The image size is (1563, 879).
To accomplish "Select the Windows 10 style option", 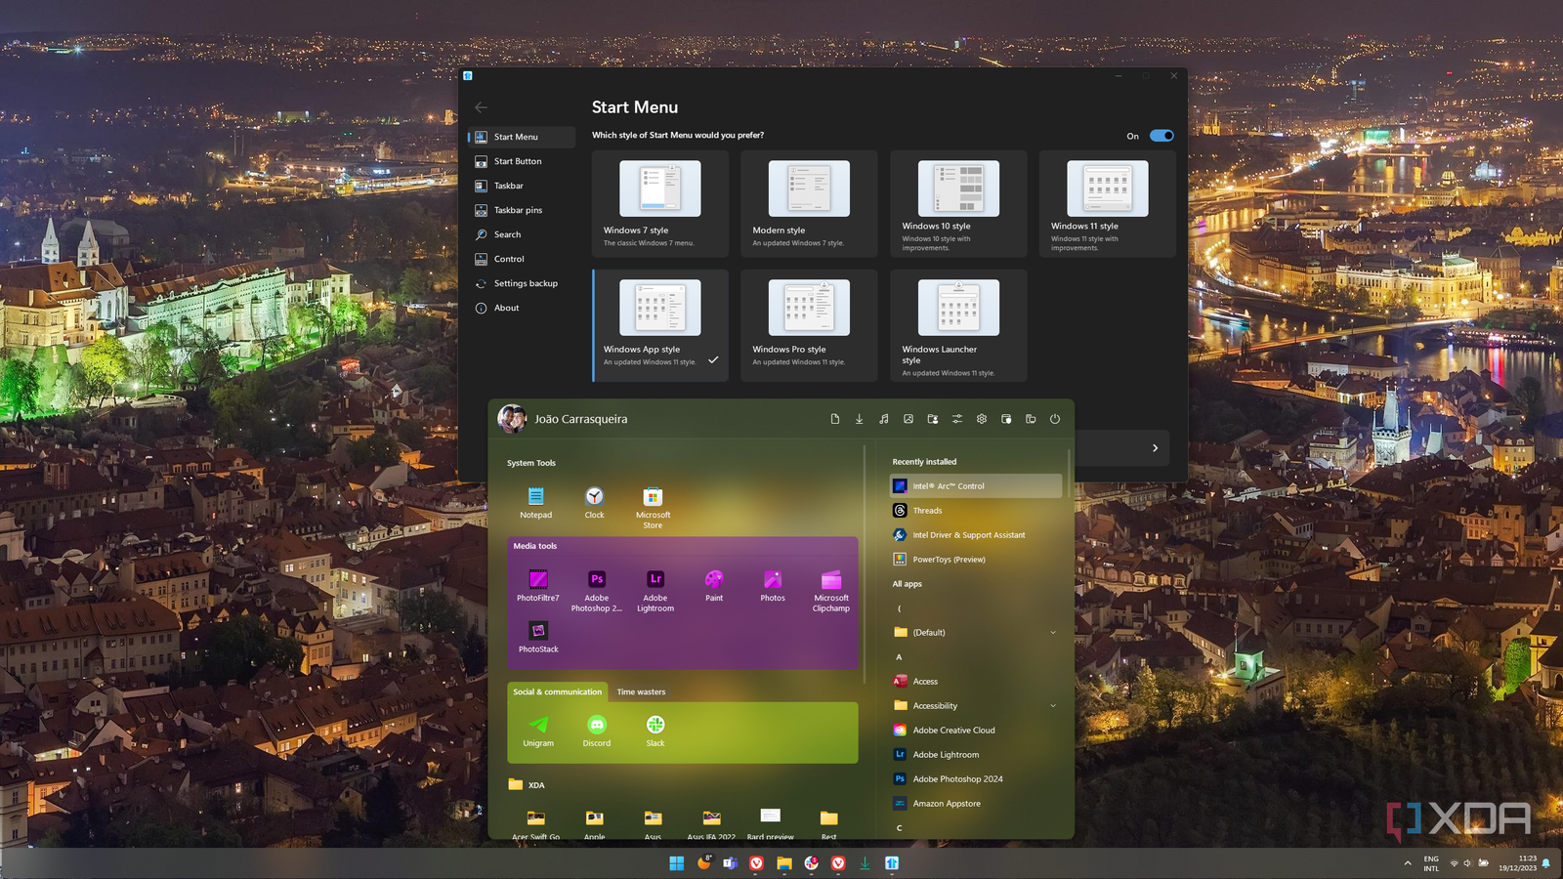I will point(958,204).
